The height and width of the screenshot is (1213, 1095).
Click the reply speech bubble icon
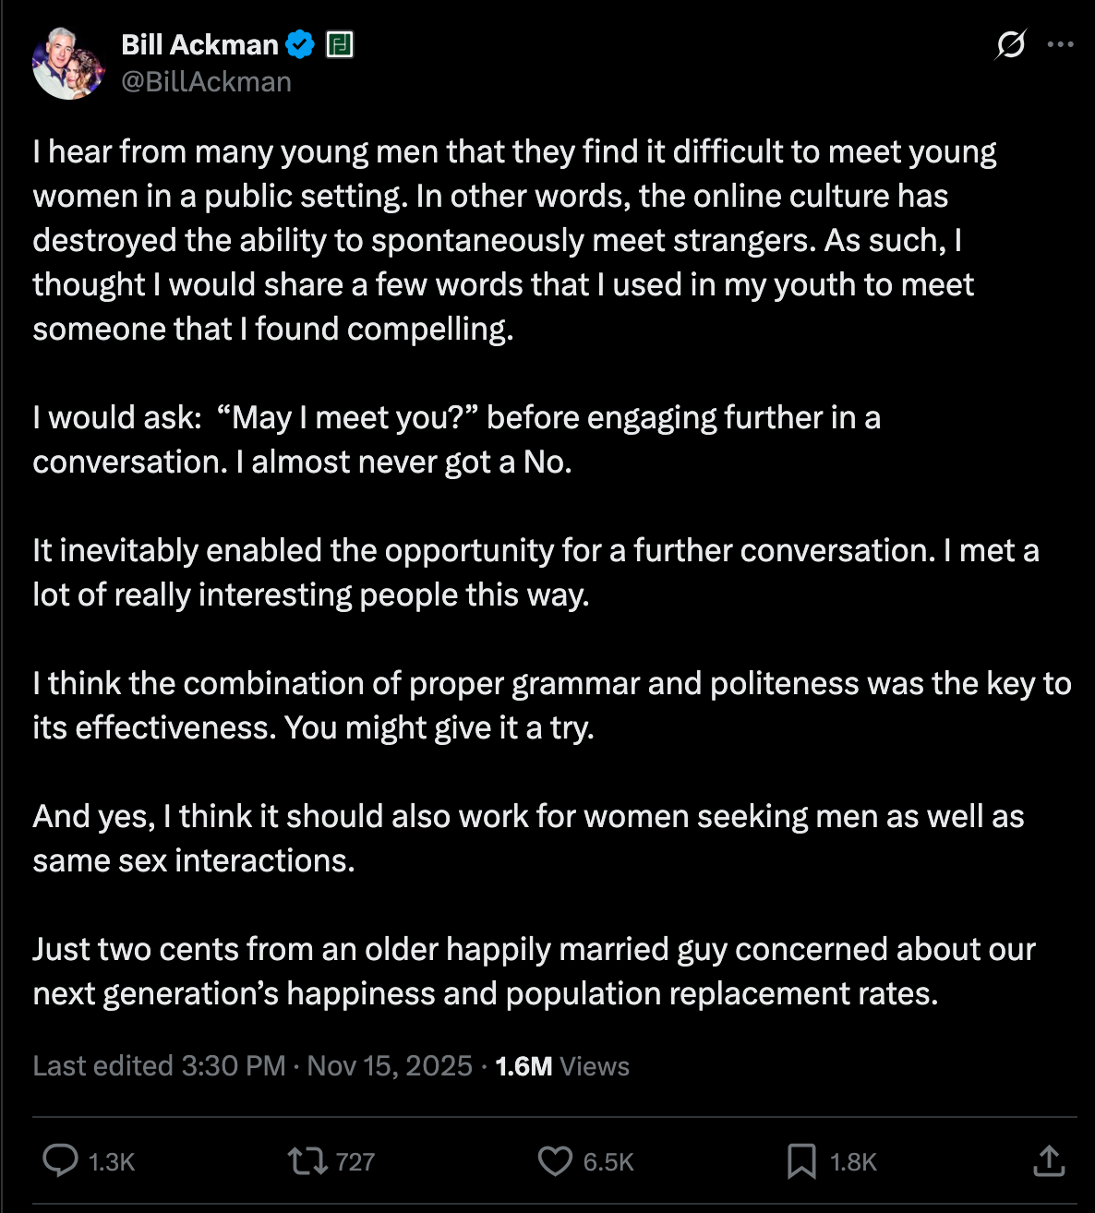(x=61, y=1160)
